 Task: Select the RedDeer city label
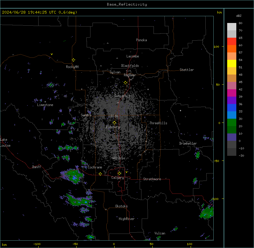pos(130,75)
